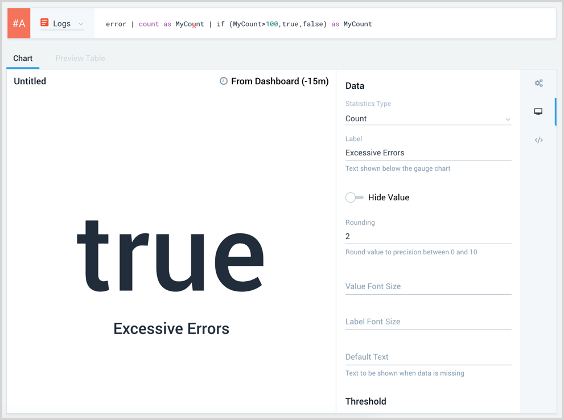Click inside the query text editor

click(x=324, y=24)
